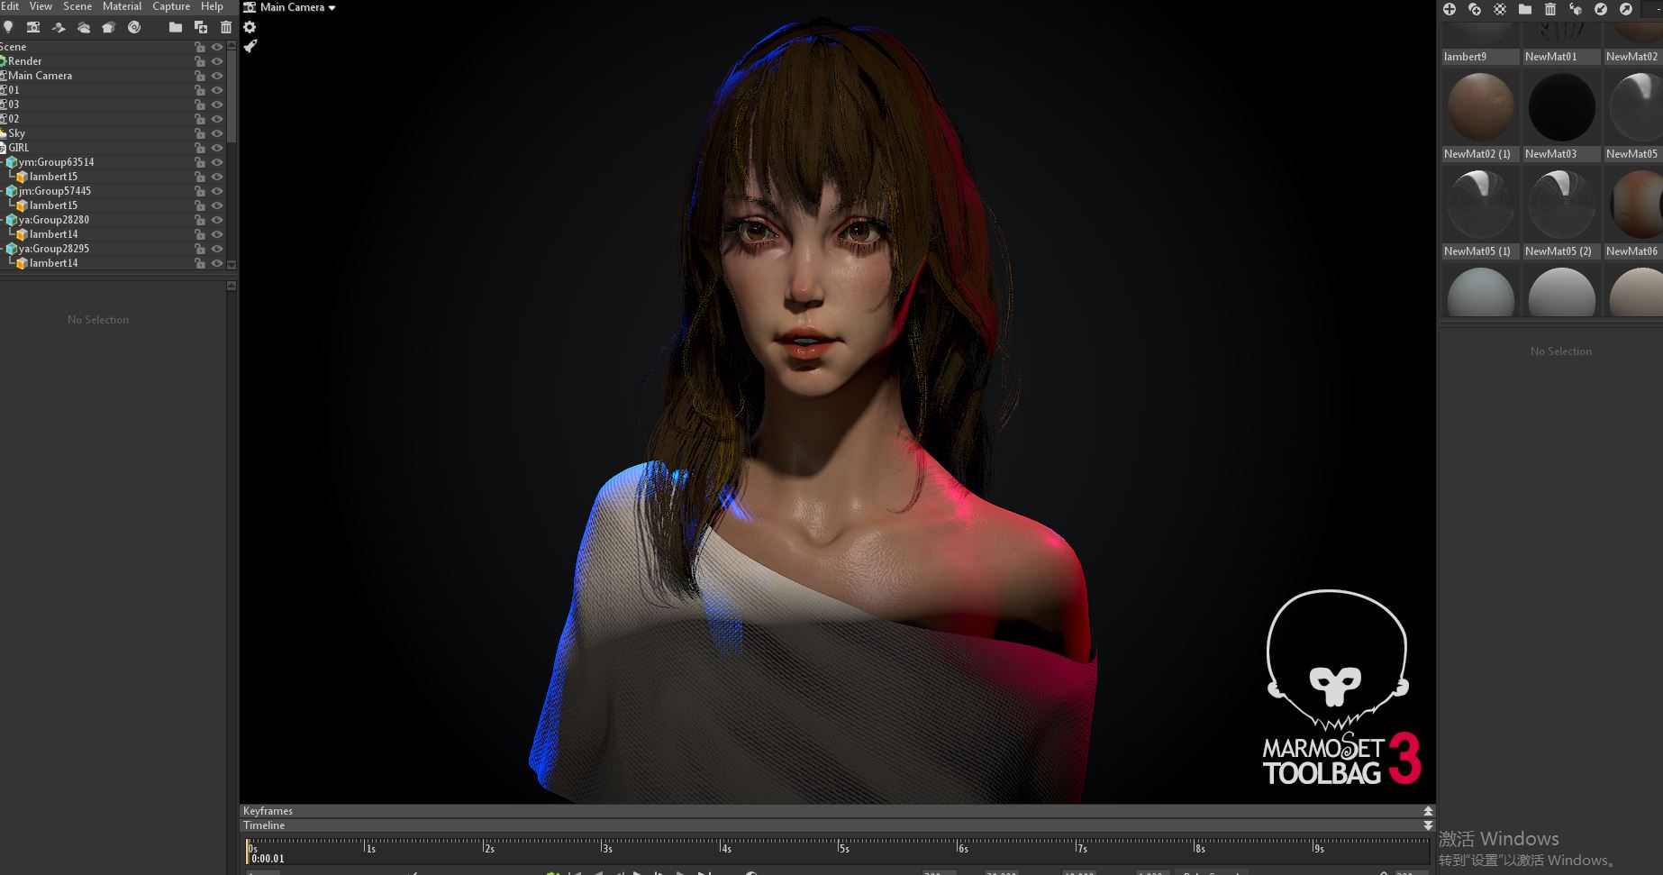Screen dimensions: 1663x875
Task: Add a shadow catcher object
Action: tap(59, 27)
